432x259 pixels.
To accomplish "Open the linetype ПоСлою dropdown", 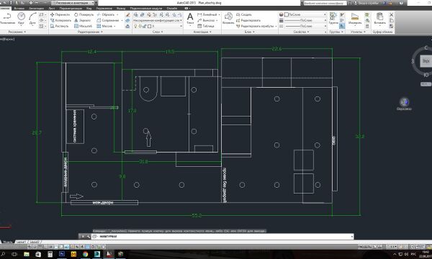I will [x=305, y=26].
